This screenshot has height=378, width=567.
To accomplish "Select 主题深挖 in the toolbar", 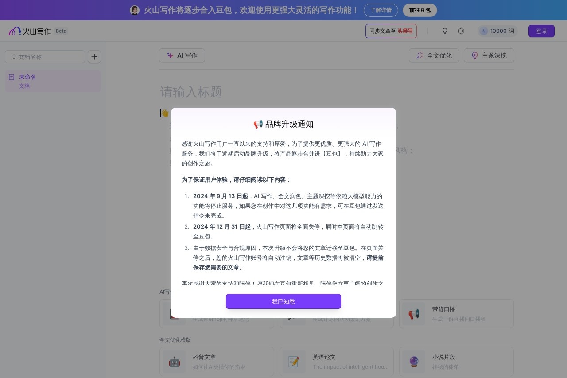I will (489, 55).
